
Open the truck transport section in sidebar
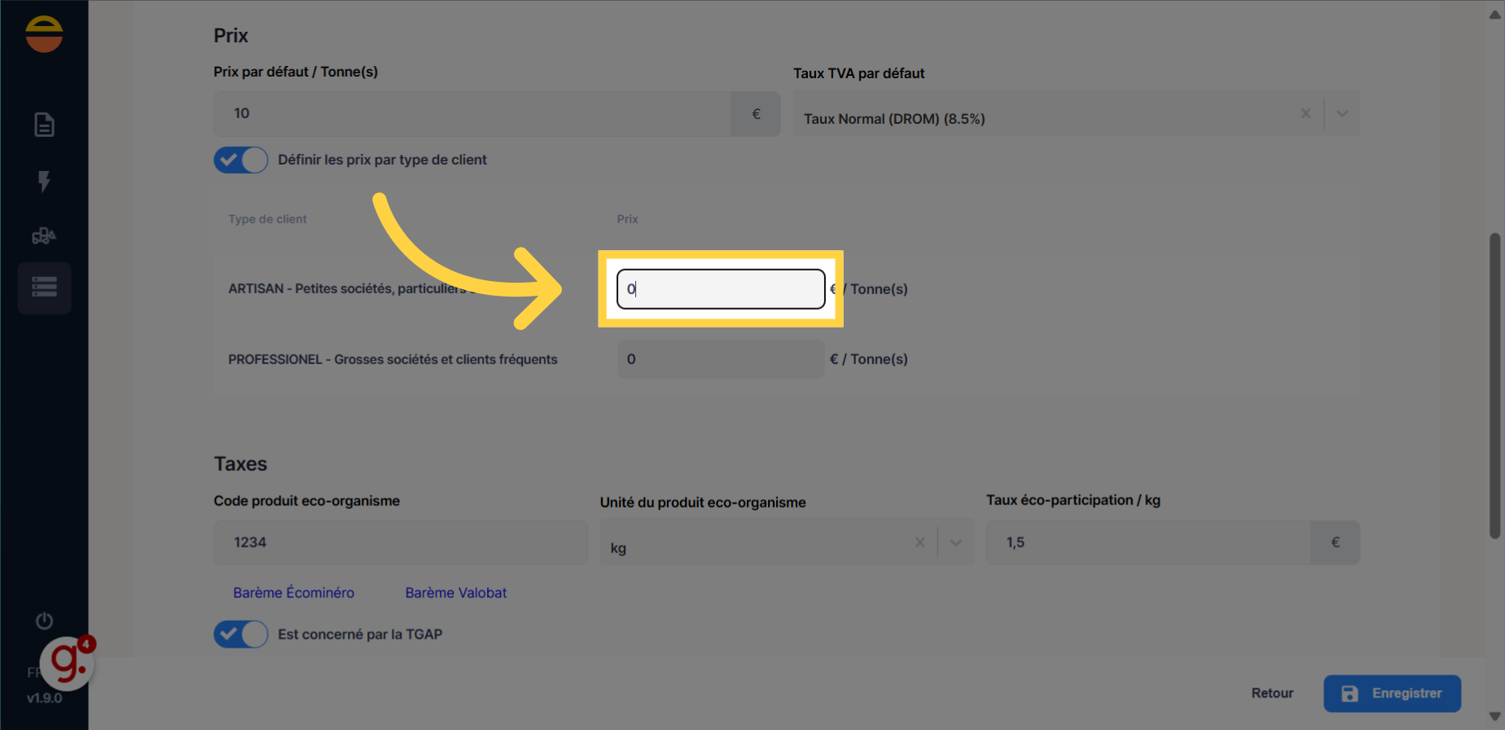[44, 236]
